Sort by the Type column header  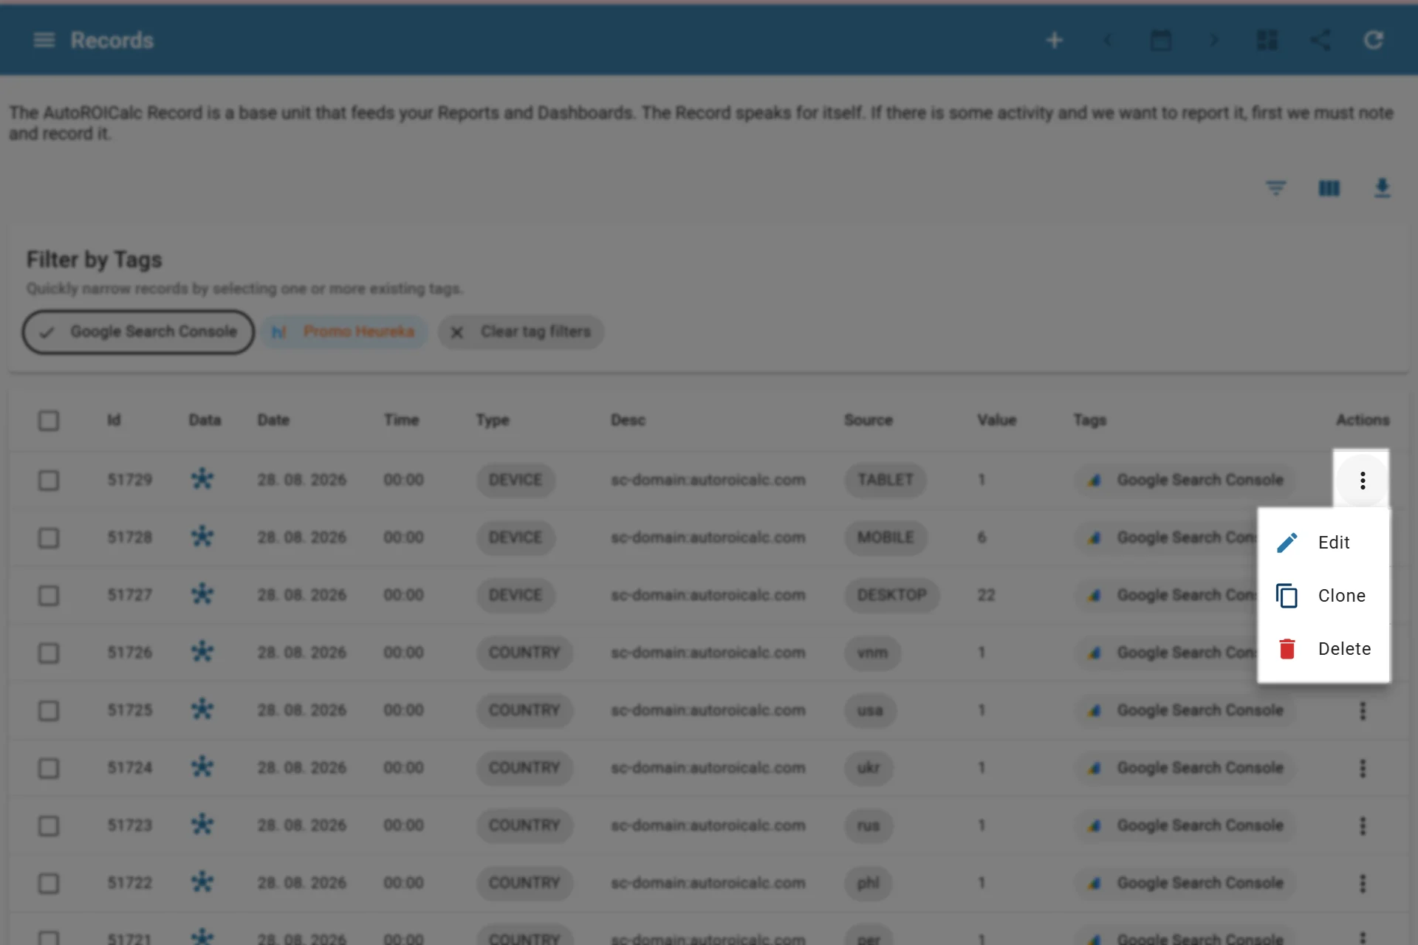(x=493, y=420)
